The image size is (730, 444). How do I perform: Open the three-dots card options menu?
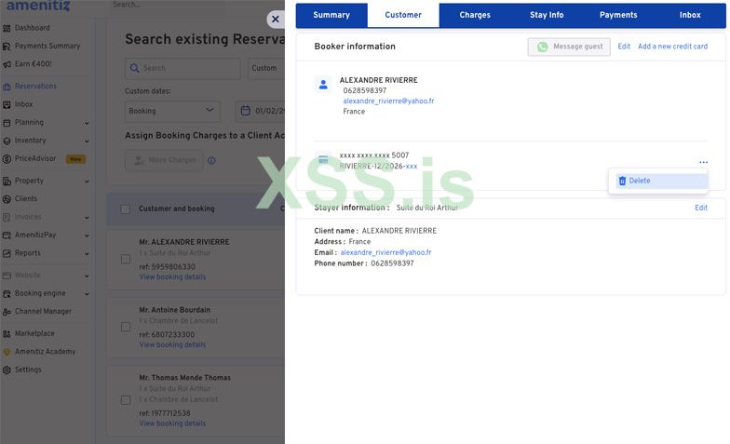(703, 162)
